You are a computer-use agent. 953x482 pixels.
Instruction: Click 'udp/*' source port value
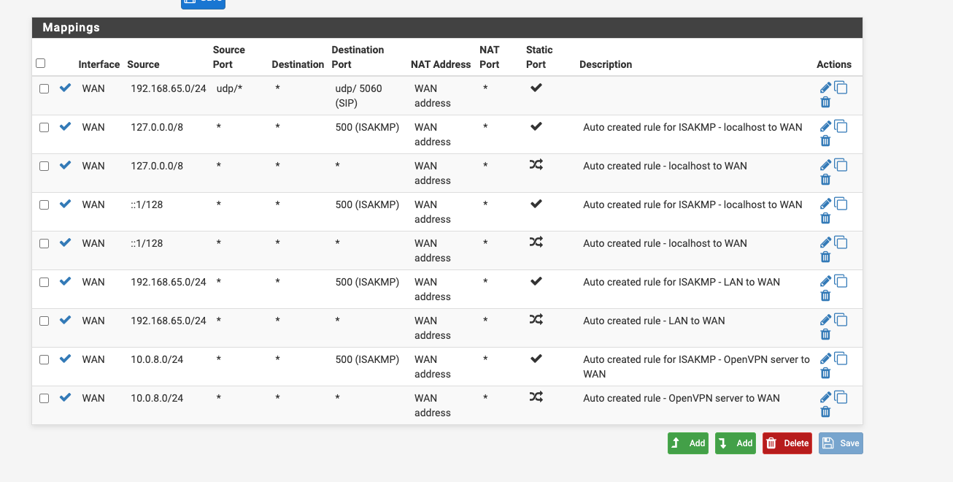pos(229,88)
